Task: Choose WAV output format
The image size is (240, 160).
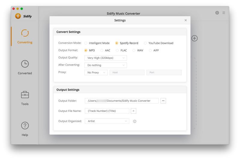Action: click(x=138, y=50)
